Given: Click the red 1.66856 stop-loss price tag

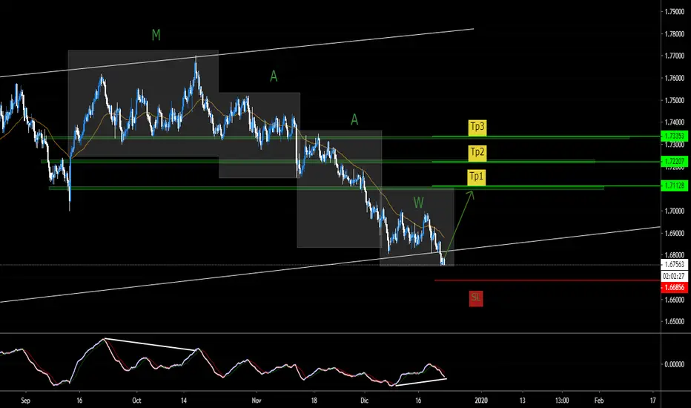Looking at the screenshot, I should click(674, 287).
